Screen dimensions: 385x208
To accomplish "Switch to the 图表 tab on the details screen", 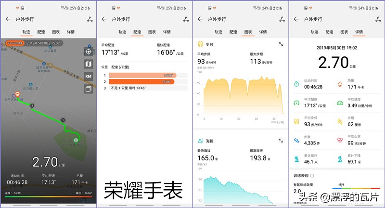I will (x=344, y=32).
